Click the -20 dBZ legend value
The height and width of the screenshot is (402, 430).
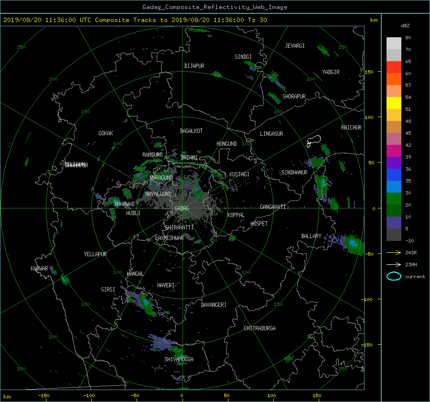(x=409, y=240)
